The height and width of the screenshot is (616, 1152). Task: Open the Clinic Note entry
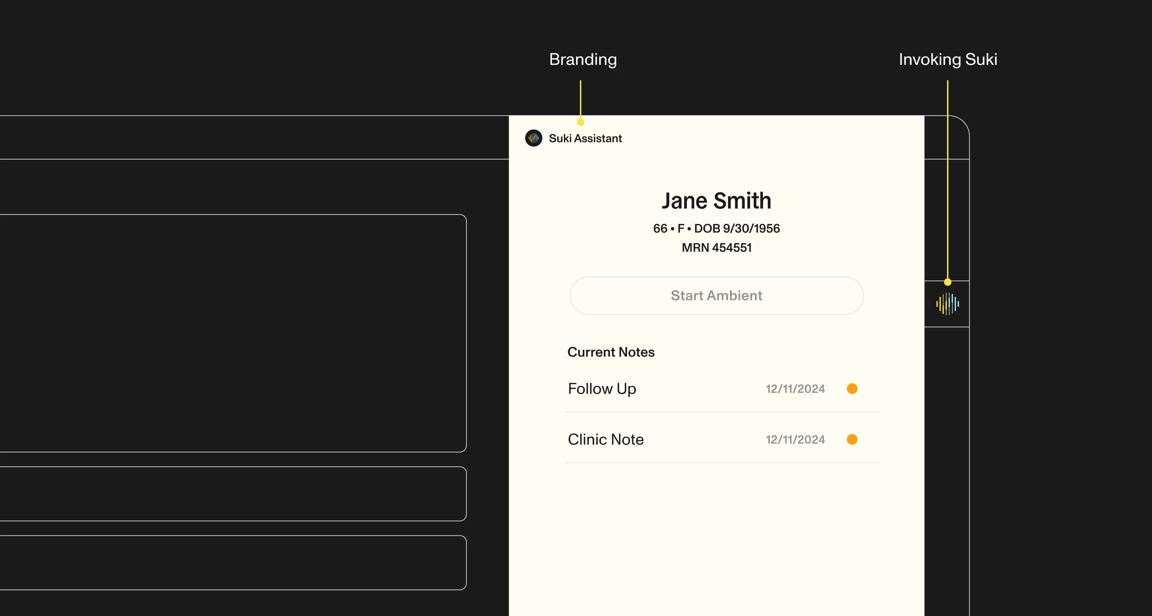[x=606, y=440]
